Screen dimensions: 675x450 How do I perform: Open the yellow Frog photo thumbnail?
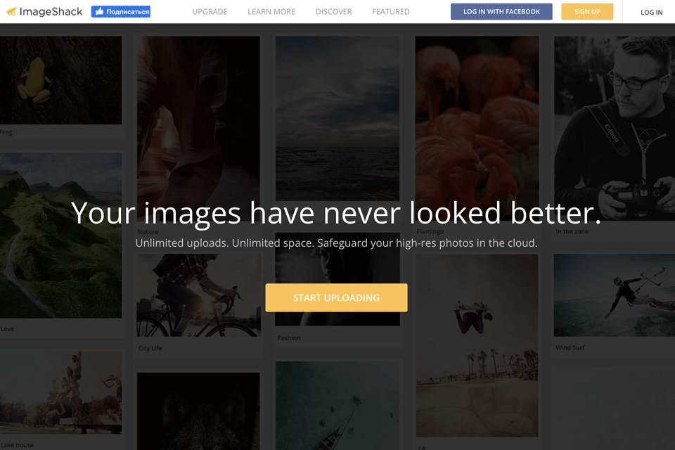point(60,80)
